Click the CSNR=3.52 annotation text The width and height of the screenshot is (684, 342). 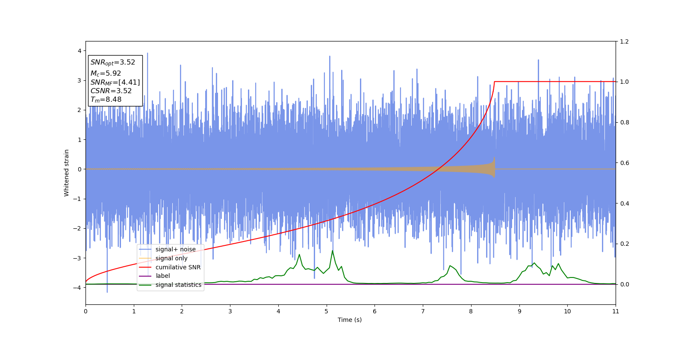pyautogui.click(x=111, y=91)
